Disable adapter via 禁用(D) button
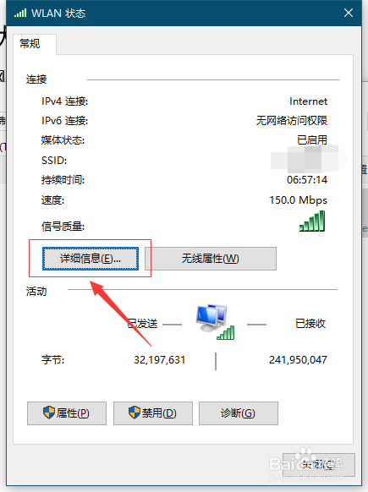Viewport: 368px width, 492px height. [153, 413]
